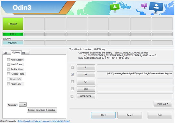Click the BL file button
The image size is (175, 123).
click(x=86, y=67)
